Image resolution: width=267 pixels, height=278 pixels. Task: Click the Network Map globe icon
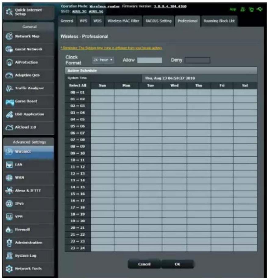click(x=9, y=36)
